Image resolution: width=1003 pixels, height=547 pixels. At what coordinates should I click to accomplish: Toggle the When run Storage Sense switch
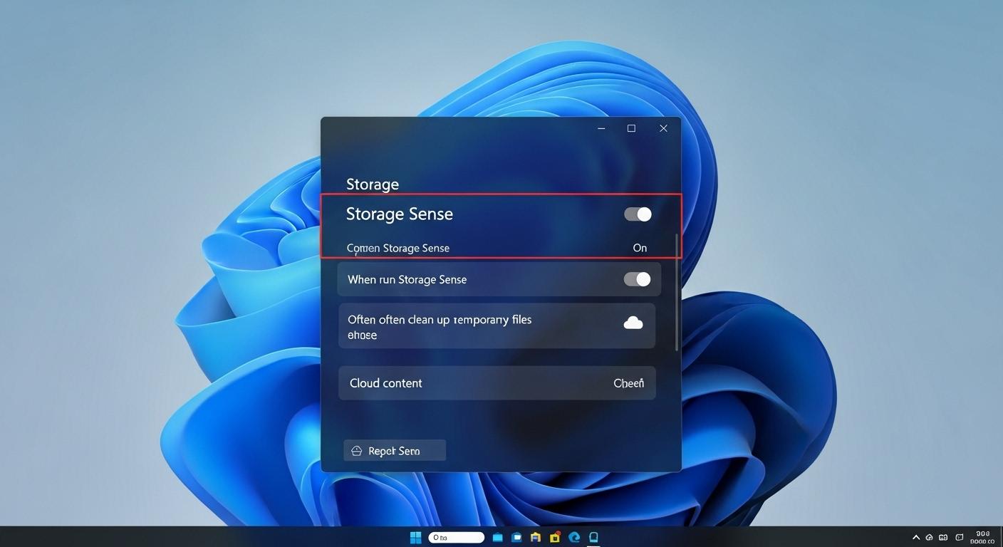coord(638,279)
